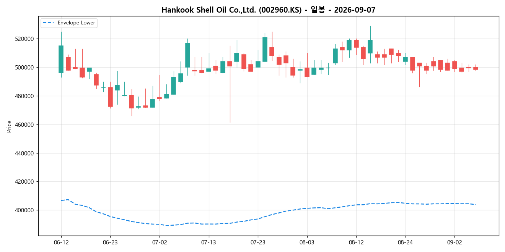The width and height of the screenshot is (505, 252).
Task: Click the 07-23 x-axis date label
Action: [258, 242]
